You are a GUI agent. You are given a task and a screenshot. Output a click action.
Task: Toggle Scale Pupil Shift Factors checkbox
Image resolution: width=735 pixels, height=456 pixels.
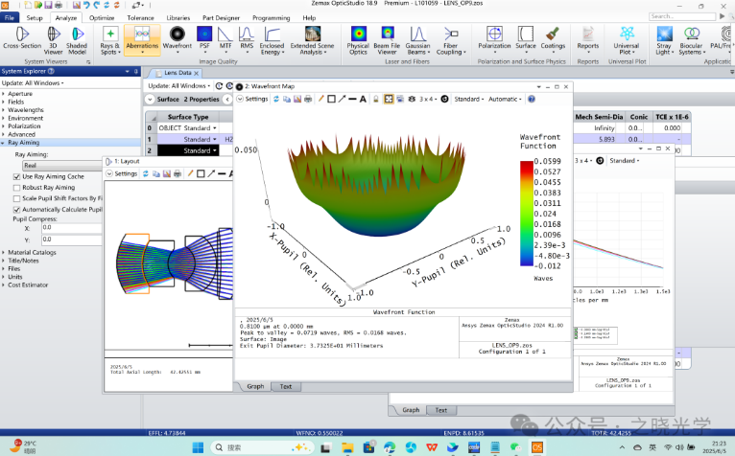(x=16, y=198)
